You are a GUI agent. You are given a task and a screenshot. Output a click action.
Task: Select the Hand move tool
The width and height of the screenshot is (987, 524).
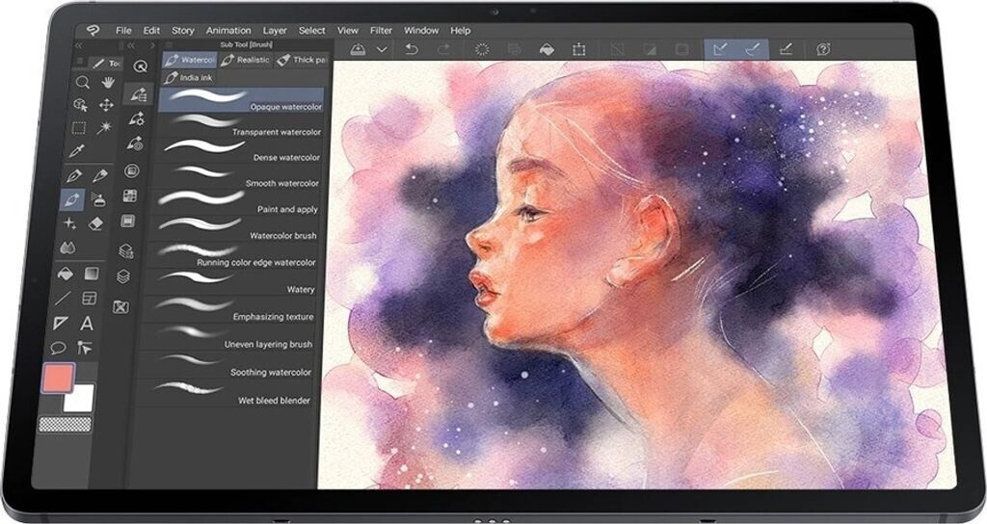107,83
